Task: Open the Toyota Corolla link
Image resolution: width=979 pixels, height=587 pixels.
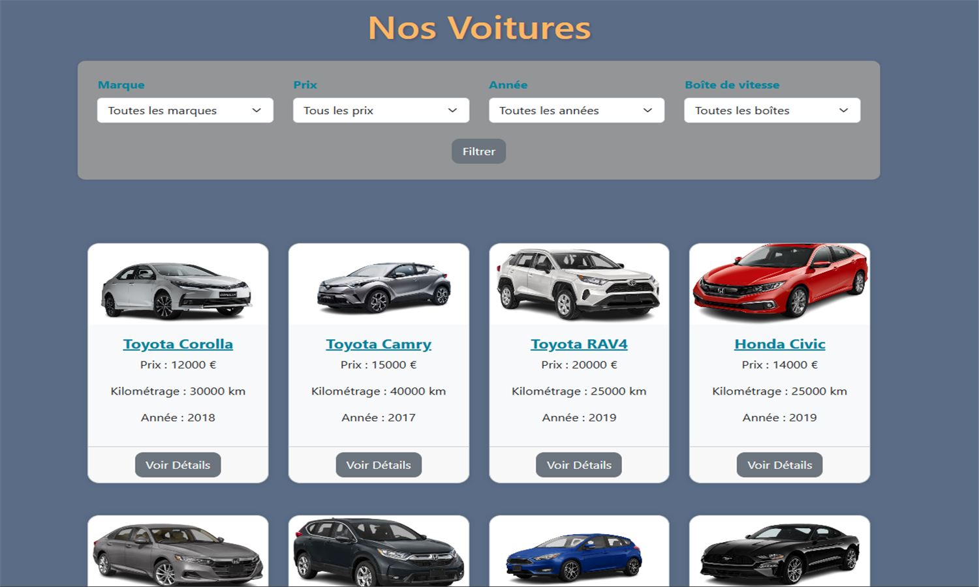Action: [x=178, y=344]
